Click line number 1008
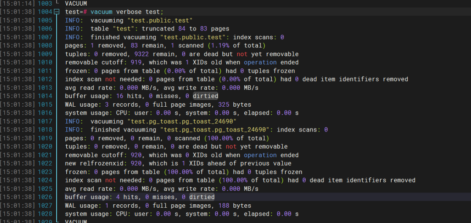The width and height of the screenshot is (471, 223). [x=45, y=46]
